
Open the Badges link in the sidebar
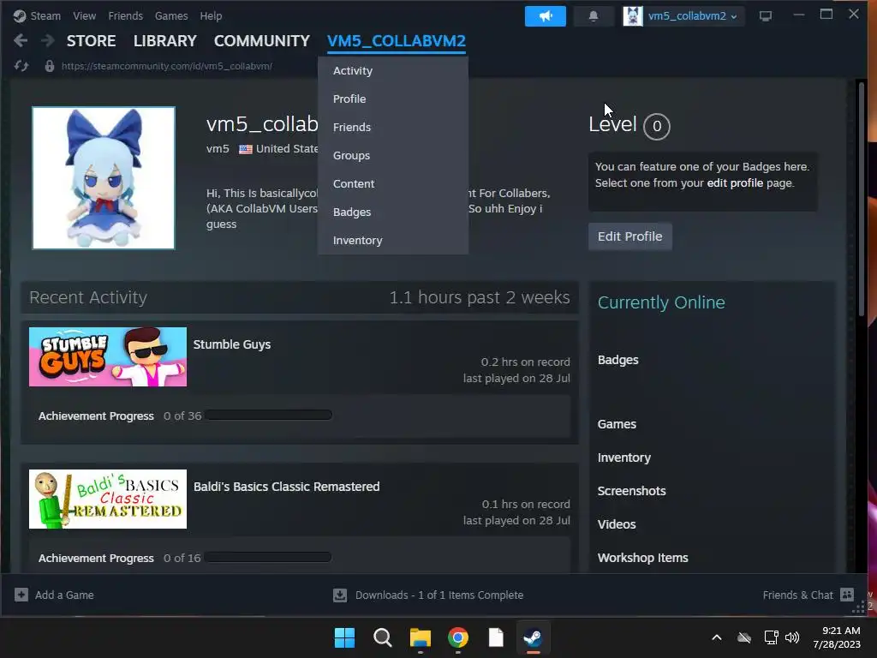pyautogui.click(x=617, y=360)
